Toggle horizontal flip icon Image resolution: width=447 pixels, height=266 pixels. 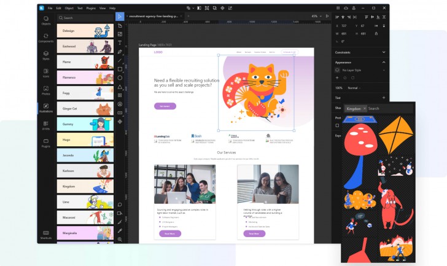[x=376, y=26]
